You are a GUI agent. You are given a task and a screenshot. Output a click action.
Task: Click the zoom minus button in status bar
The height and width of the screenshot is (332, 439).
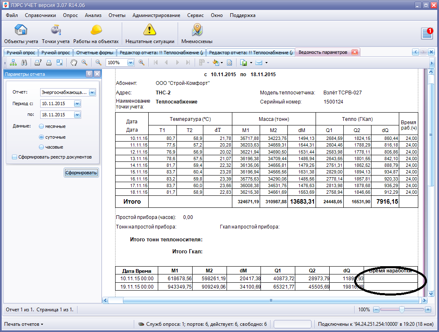(376, 309)
